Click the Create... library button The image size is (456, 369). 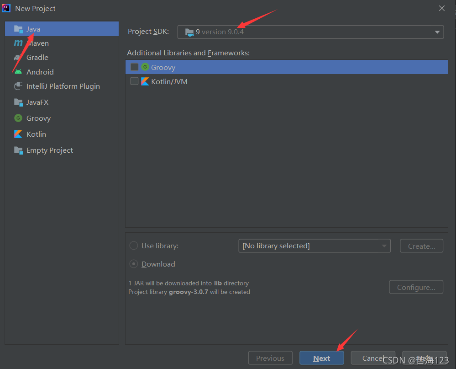(x=421, y=246)
